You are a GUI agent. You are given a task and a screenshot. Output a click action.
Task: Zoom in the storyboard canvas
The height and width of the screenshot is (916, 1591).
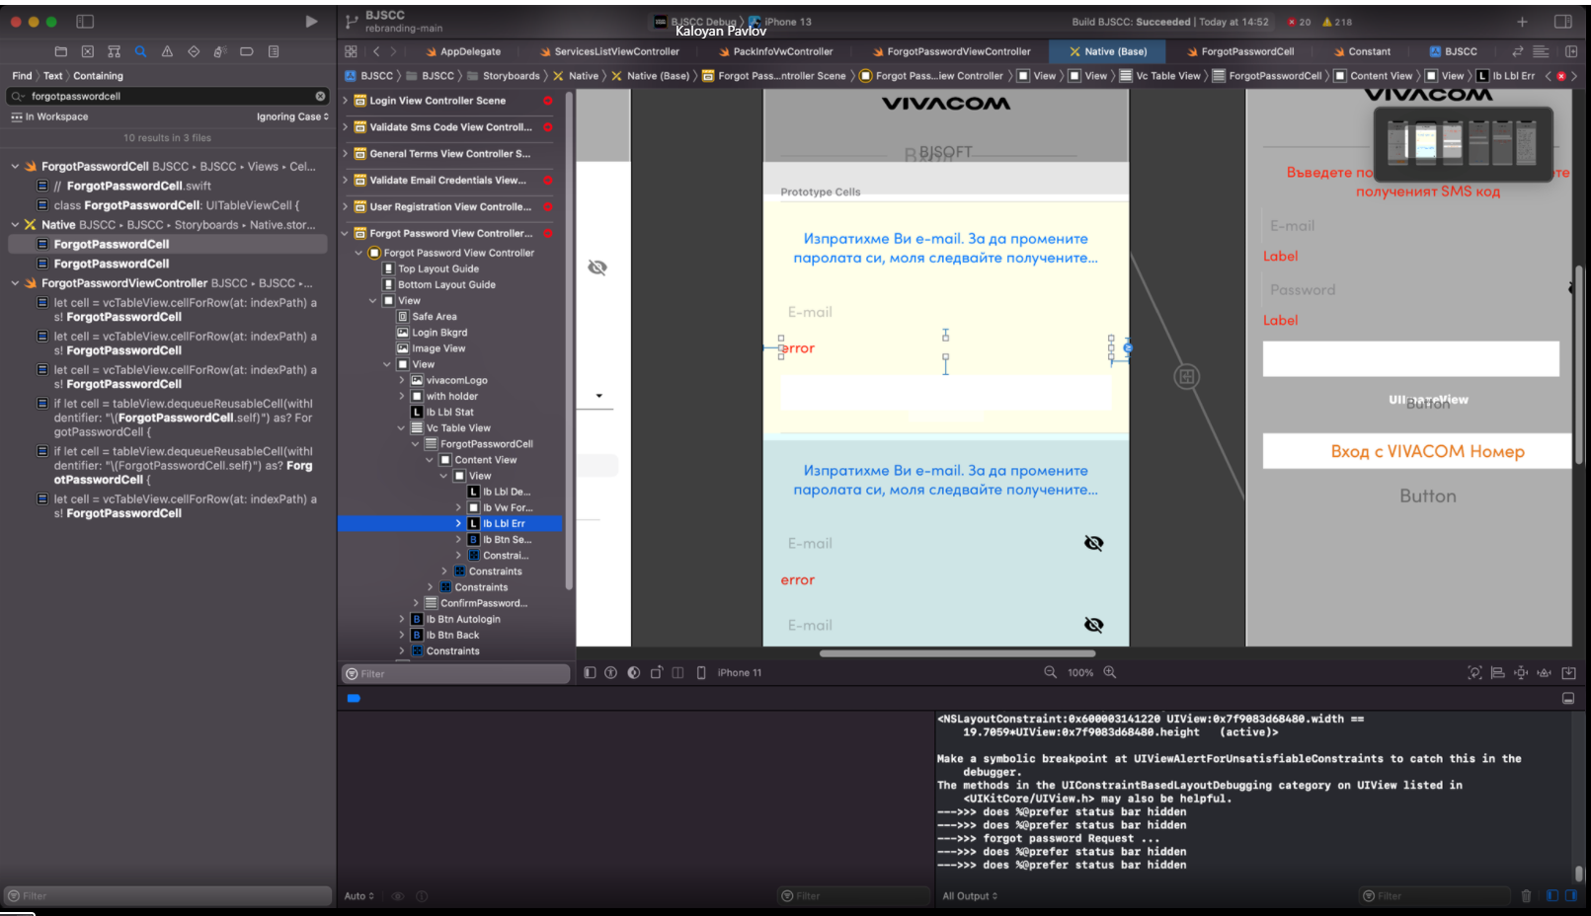[x=1110, y=672]
